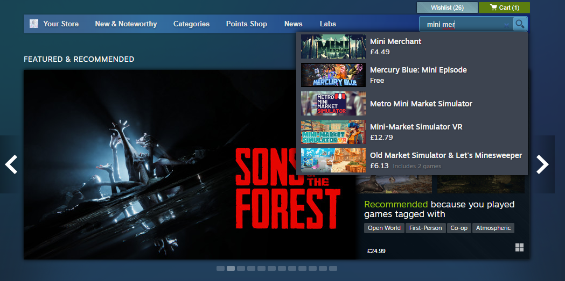Viewport: 565px width, 281px height.
Task: Click the Metro Mini Market Simulator thumbnail
Action: click(x=333, y=104)
